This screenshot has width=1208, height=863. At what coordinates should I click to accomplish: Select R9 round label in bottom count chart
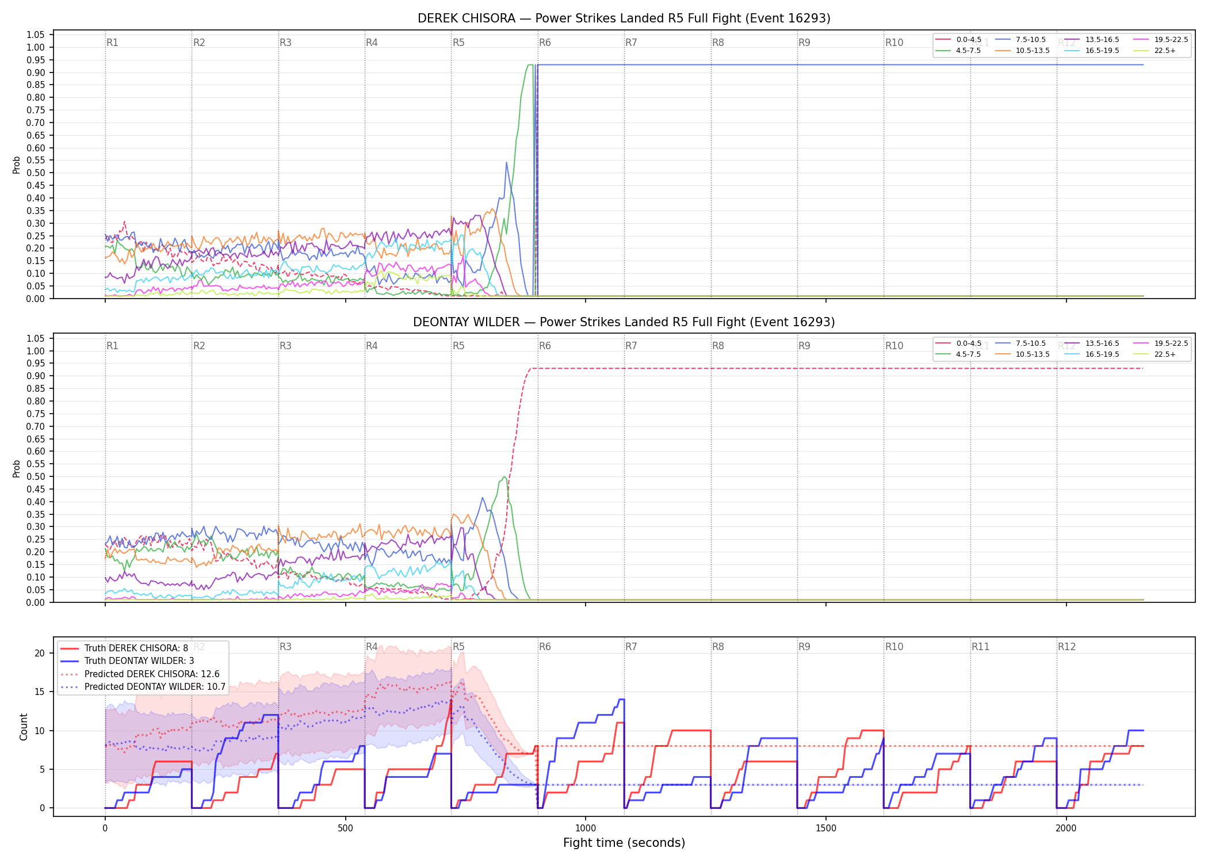(804, 647)
